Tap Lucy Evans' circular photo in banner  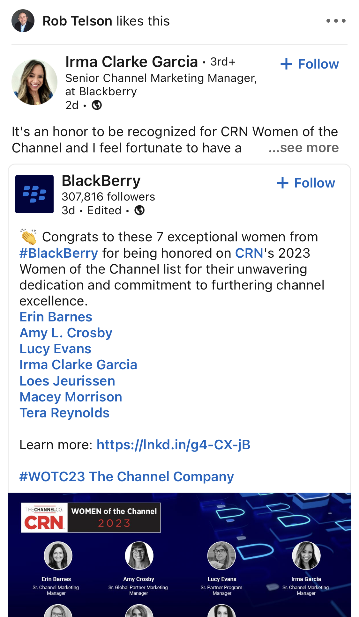pyautogui.click(x=221, y=555)
